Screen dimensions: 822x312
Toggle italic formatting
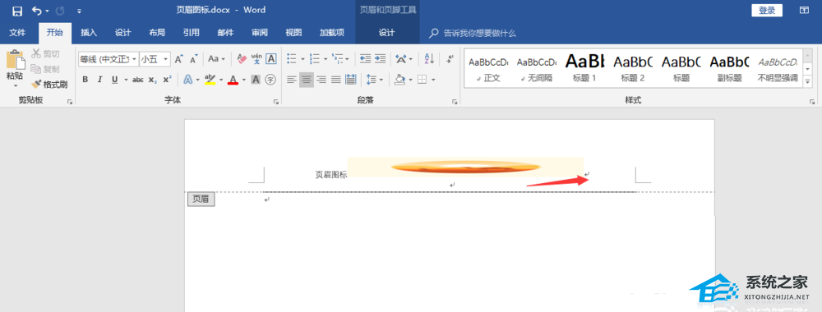point(99,80)
